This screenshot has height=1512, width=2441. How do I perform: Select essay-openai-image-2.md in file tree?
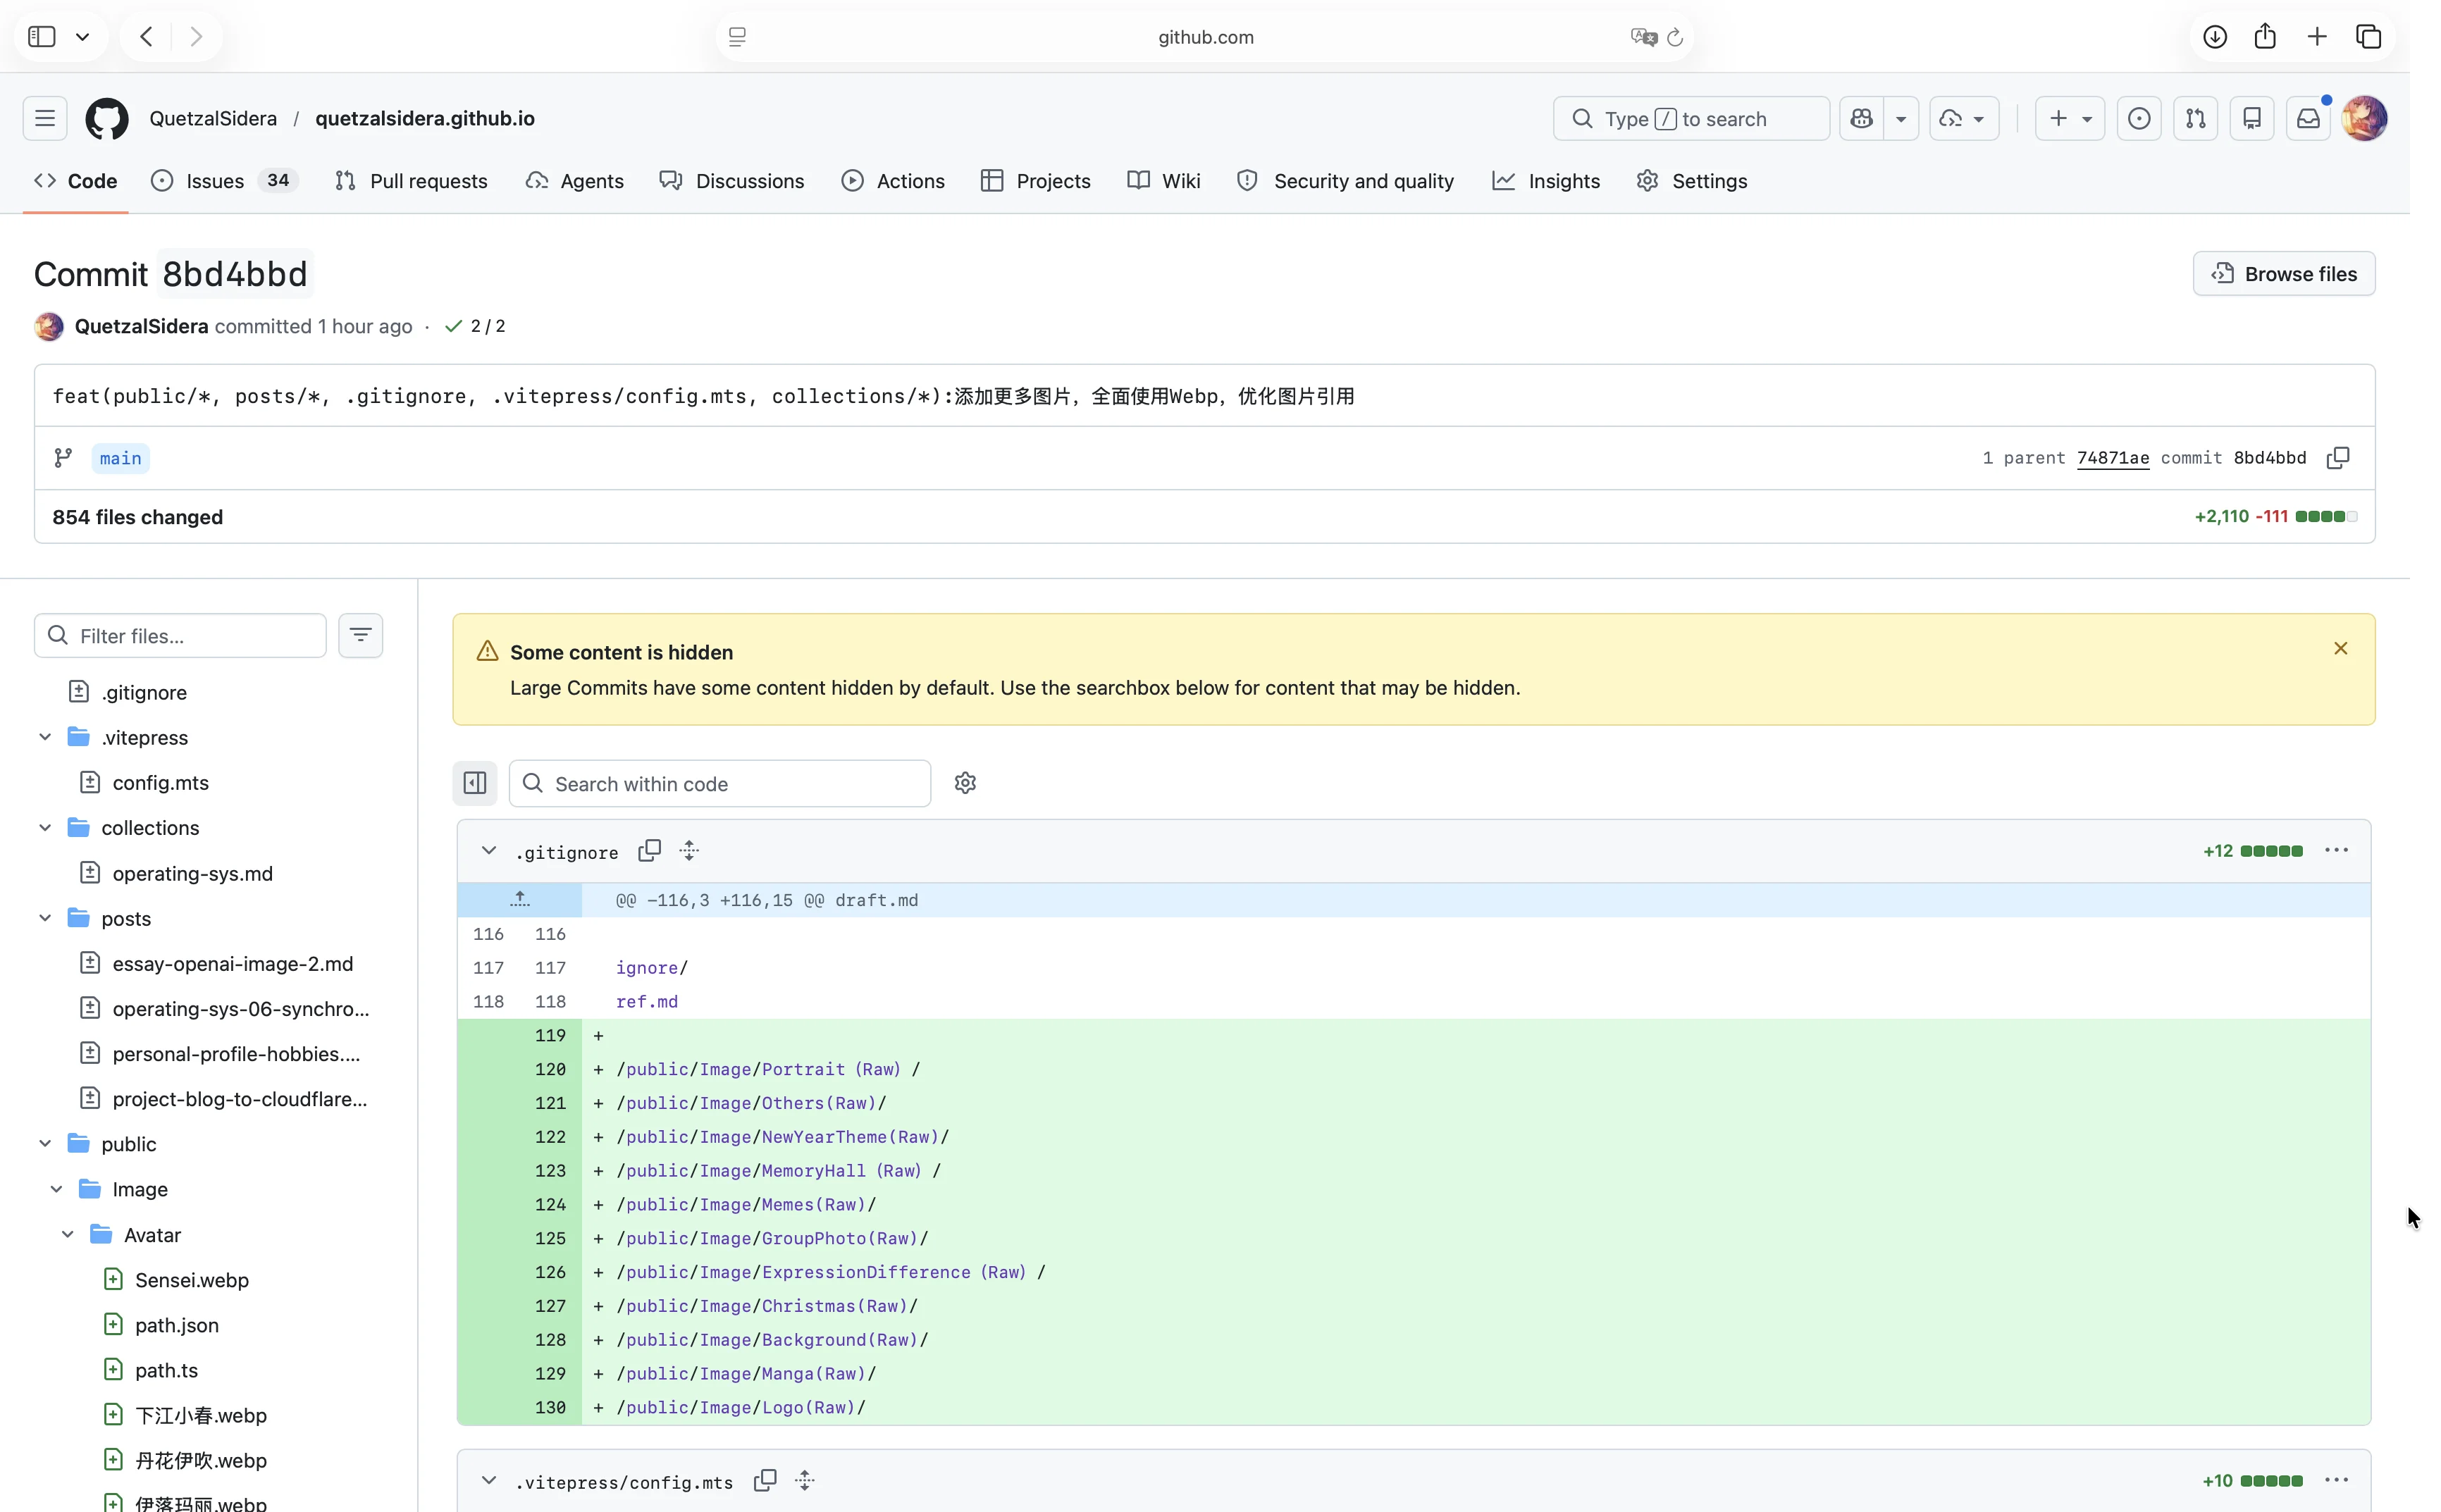[233, 963]
